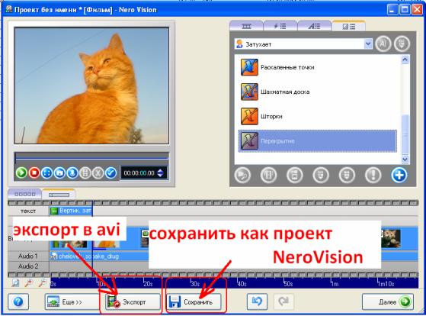Click the 30s mark on the time ruler
426x316 pixels.
(195, 284)
